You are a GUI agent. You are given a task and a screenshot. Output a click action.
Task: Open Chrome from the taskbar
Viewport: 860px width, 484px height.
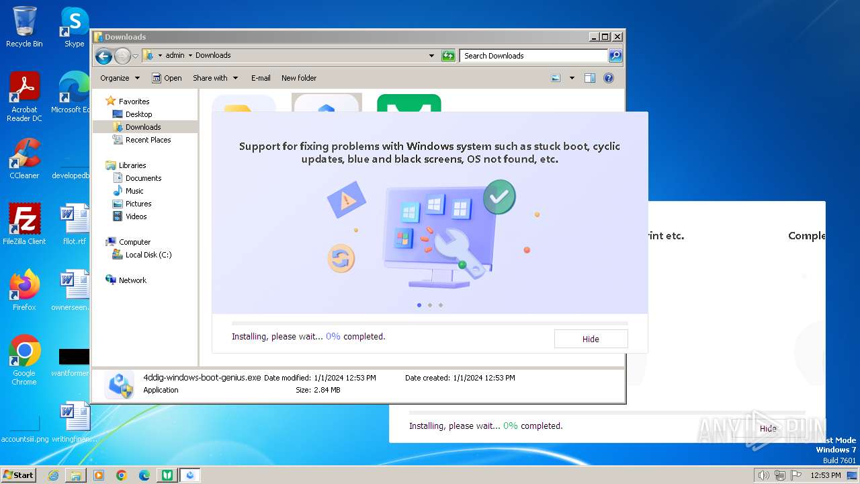click(x=121, y=475)
